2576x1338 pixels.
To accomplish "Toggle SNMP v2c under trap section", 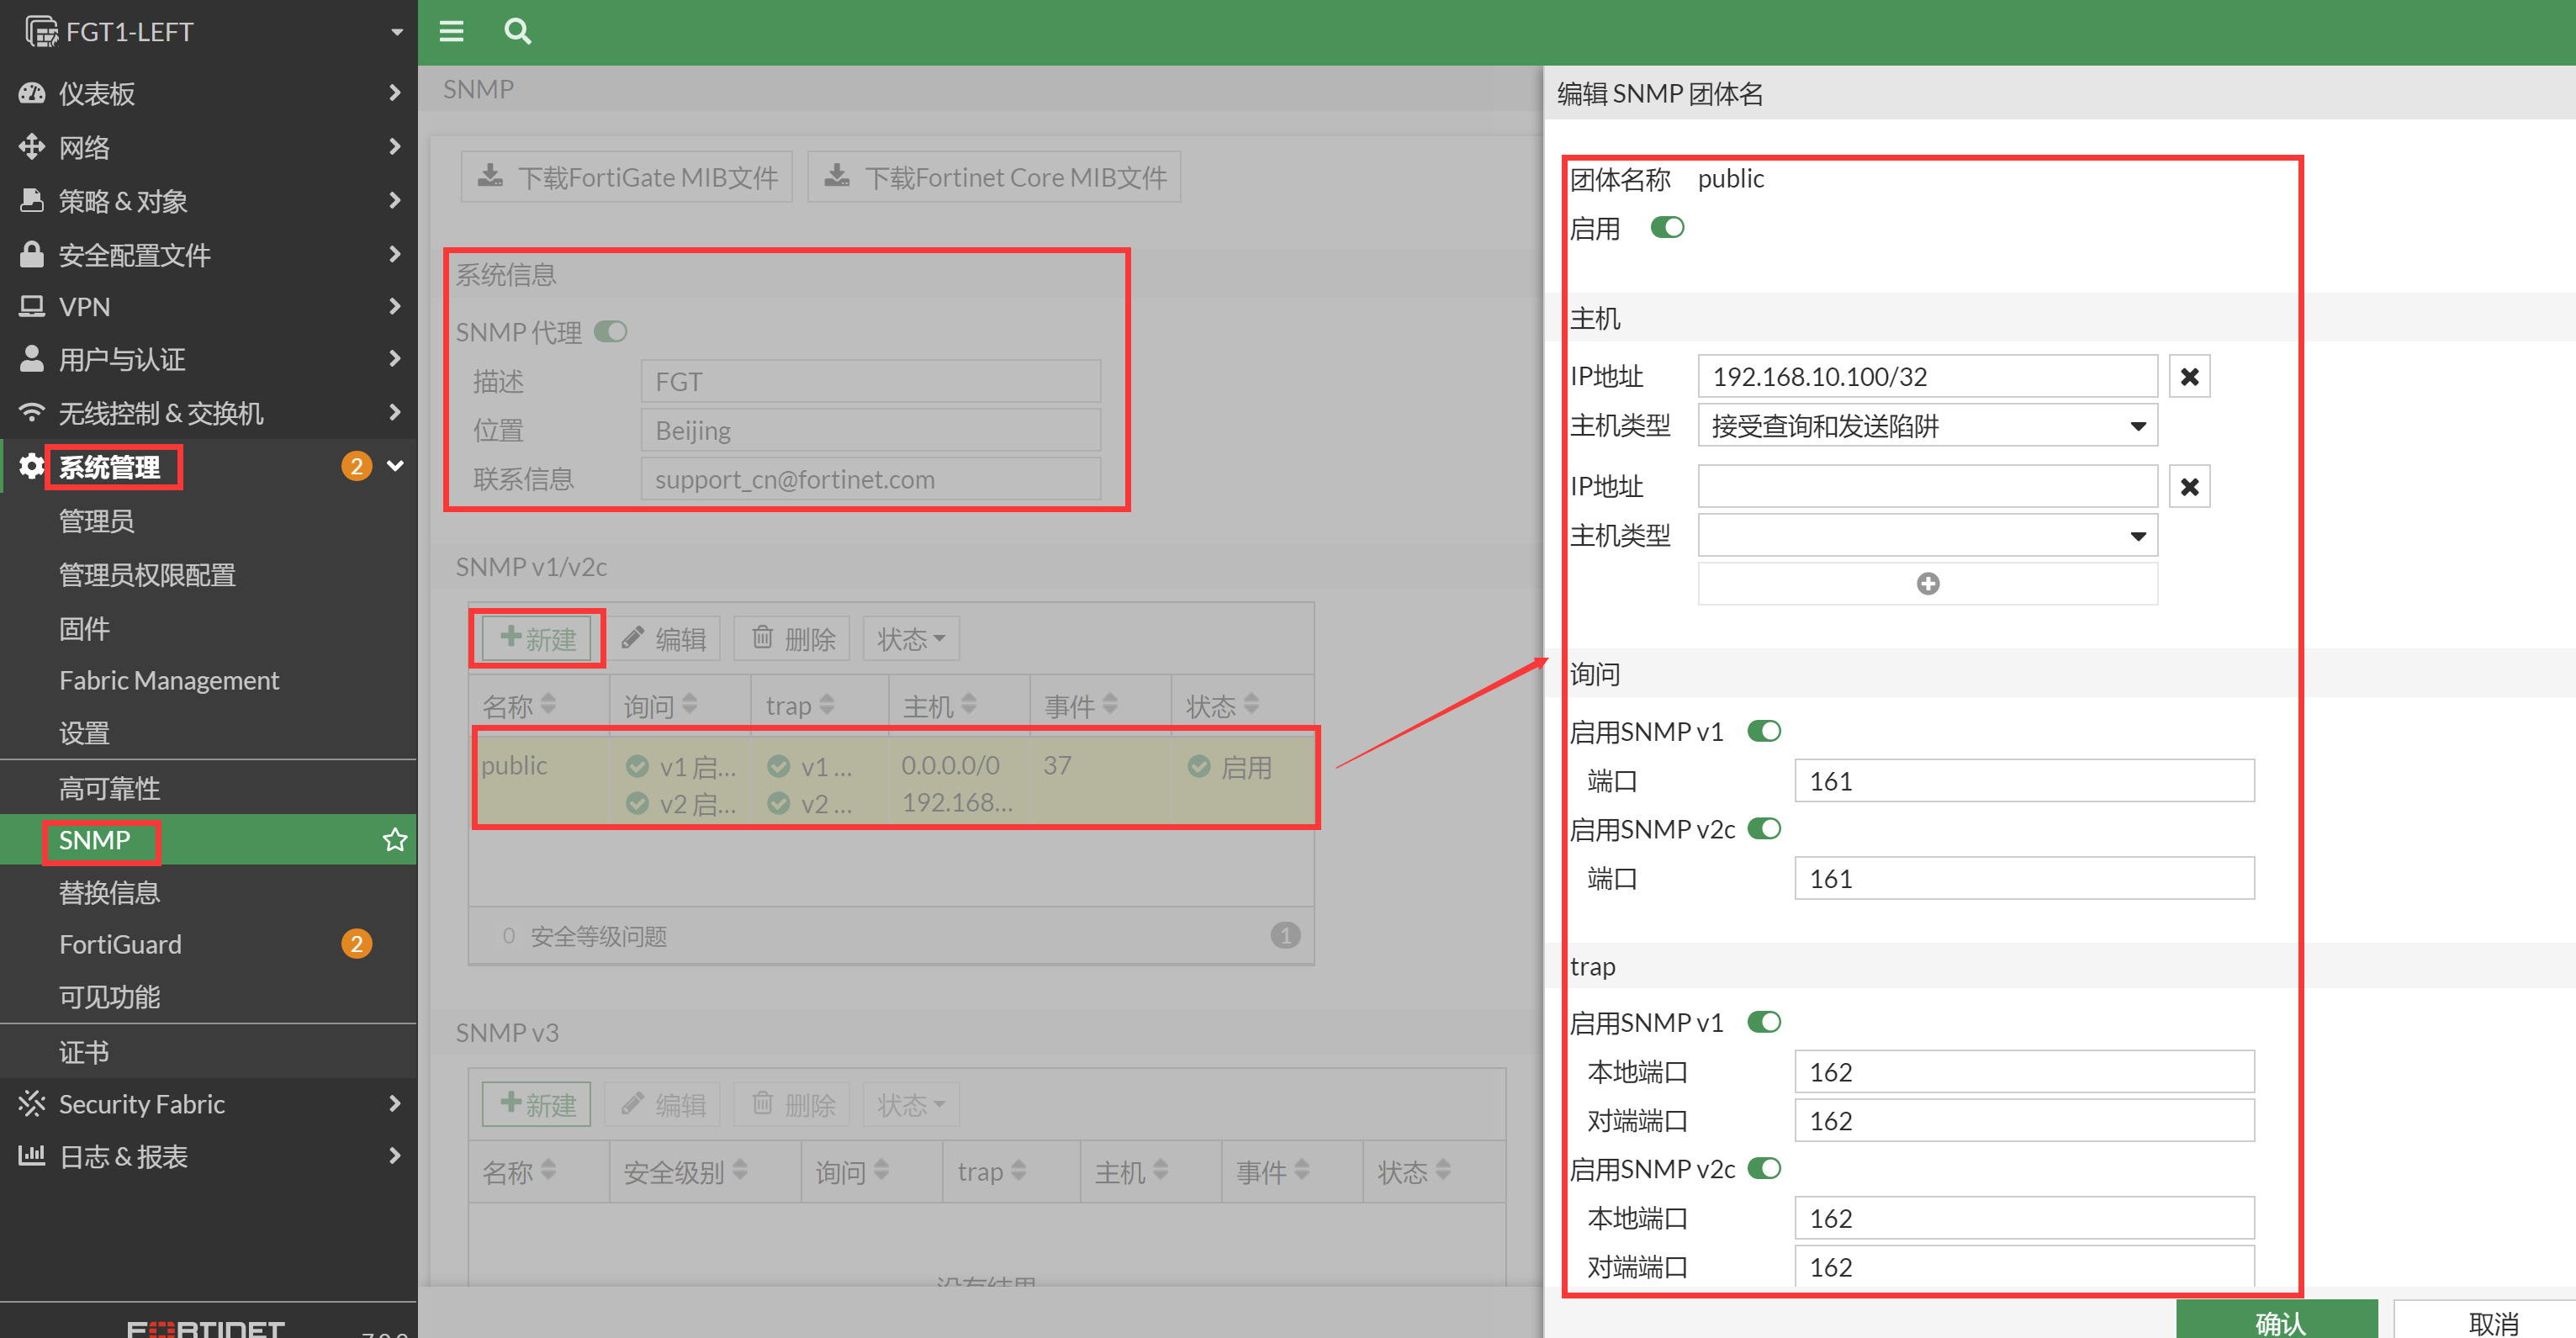I will [x=1763, y=1168].
